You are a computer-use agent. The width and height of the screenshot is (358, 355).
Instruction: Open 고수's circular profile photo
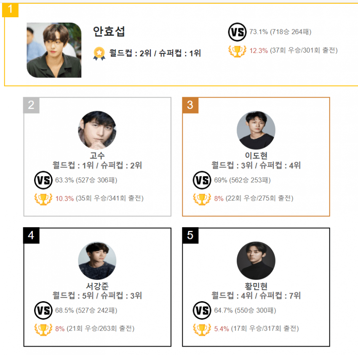point(97,130)
